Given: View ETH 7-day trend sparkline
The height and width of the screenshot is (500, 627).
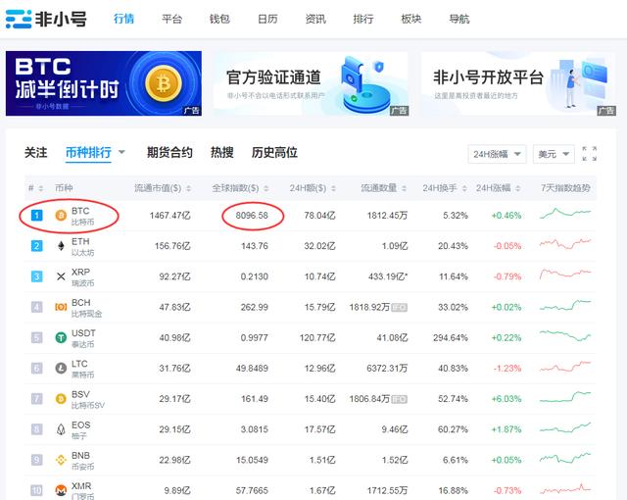Looking at the screenshot, I should tap(565, 243).
